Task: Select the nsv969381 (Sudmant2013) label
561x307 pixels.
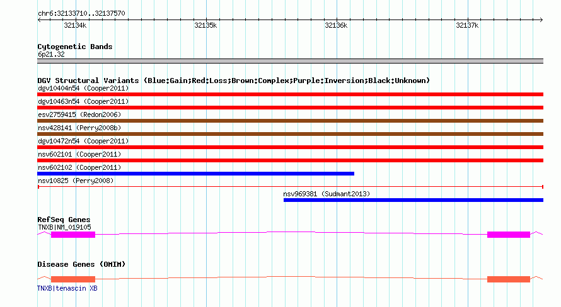Action: pyautogui.click(x=327, y=194)
